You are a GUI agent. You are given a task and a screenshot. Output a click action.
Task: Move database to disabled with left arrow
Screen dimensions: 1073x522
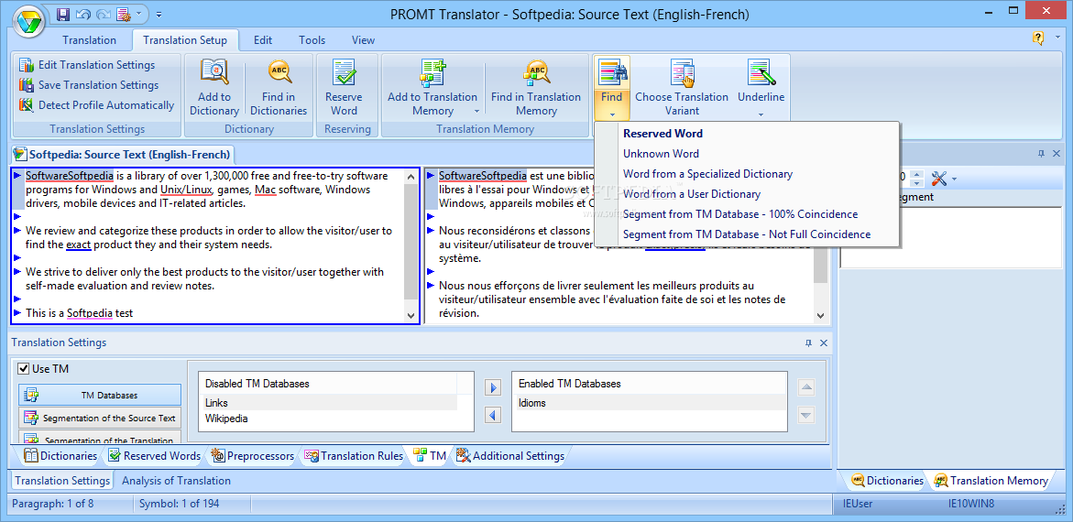[x=493, y=415]
